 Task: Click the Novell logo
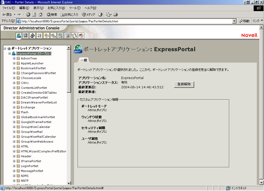tap(250, 35)
